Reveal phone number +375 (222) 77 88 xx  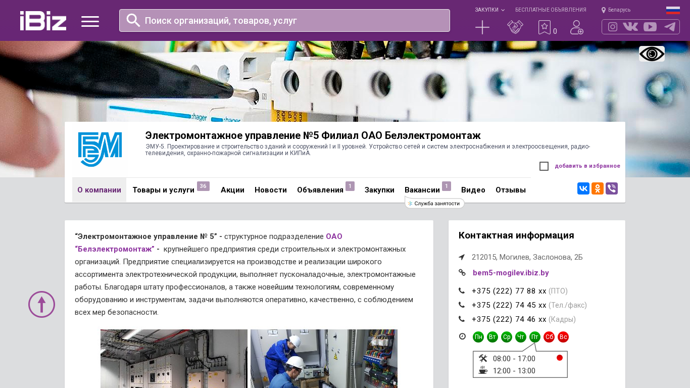click(509, 291)
